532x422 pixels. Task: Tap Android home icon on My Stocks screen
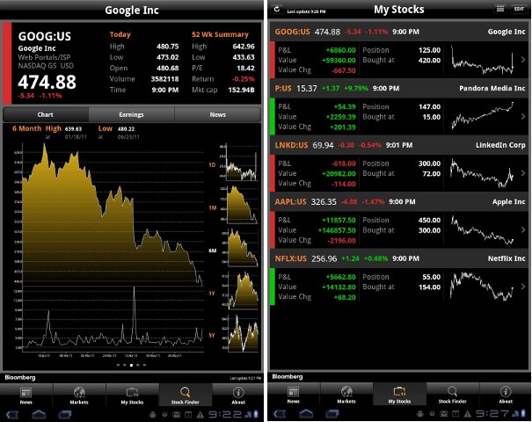306,414
